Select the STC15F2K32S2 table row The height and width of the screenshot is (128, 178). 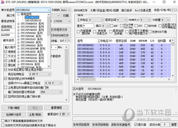click(x=124, y=56)
